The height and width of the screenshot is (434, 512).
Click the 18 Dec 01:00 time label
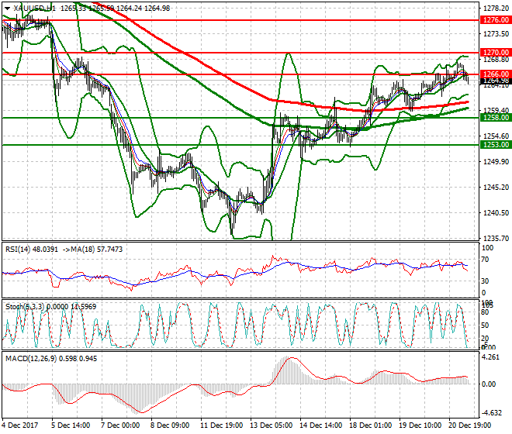click(x=371, y=425)
